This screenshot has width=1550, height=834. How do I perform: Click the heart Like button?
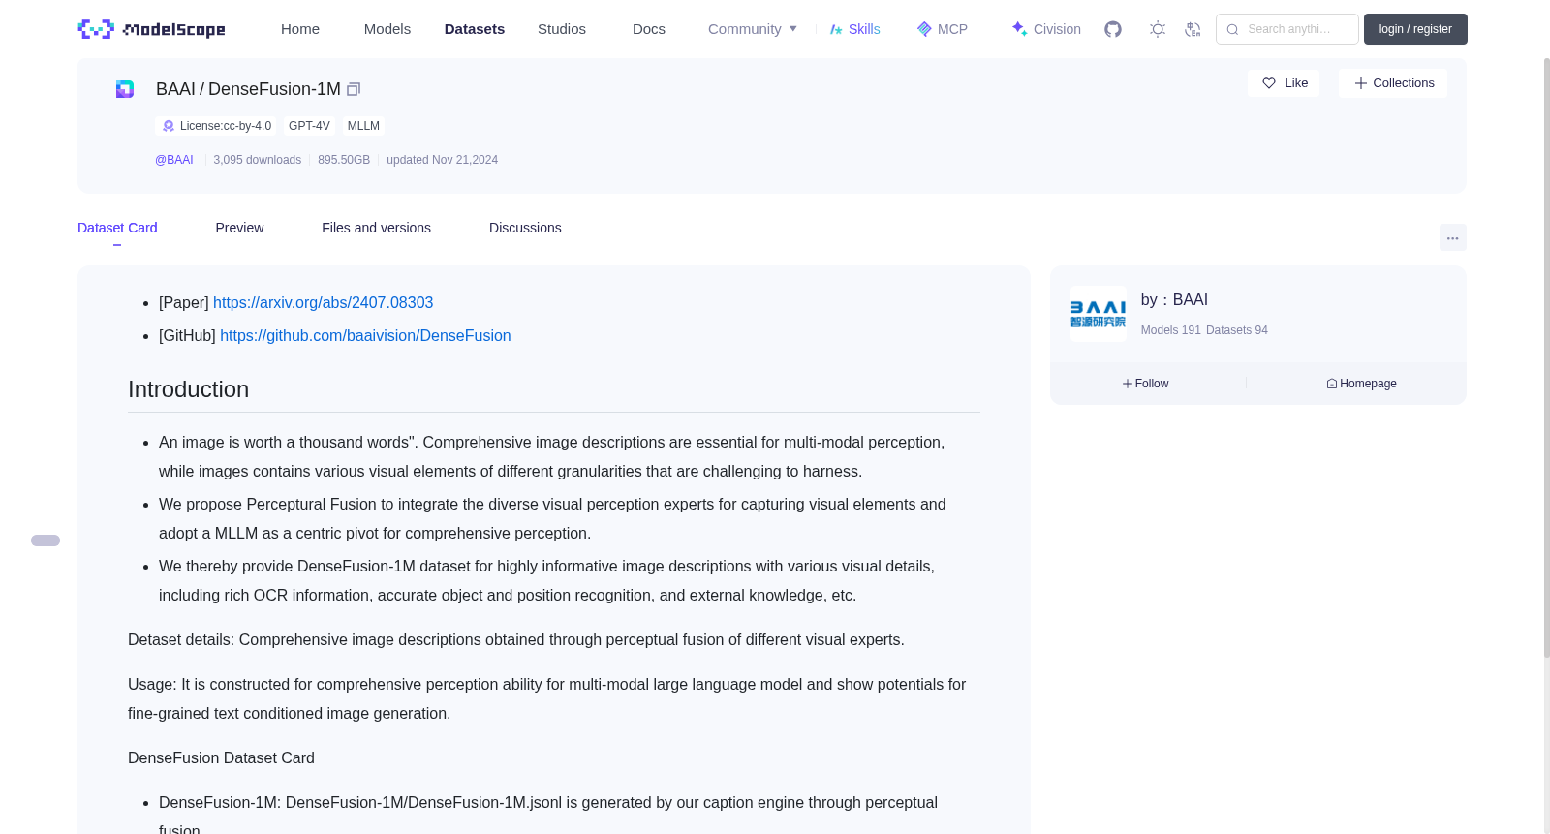tap(1284, 83)
